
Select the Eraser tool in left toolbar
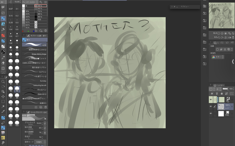pos(3,63)
